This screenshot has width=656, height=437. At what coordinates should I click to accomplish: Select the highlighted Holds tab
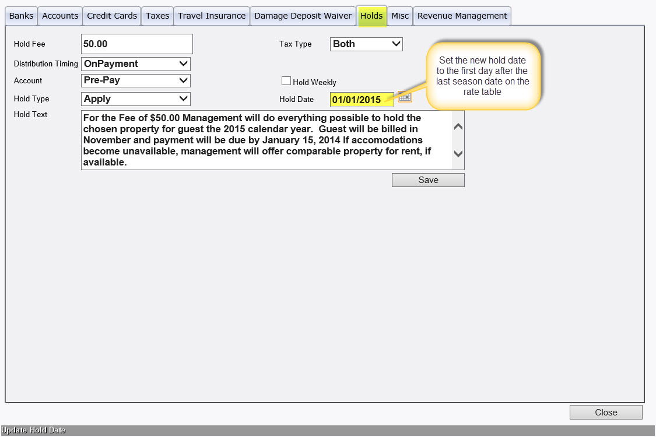[x=371, y=16]
